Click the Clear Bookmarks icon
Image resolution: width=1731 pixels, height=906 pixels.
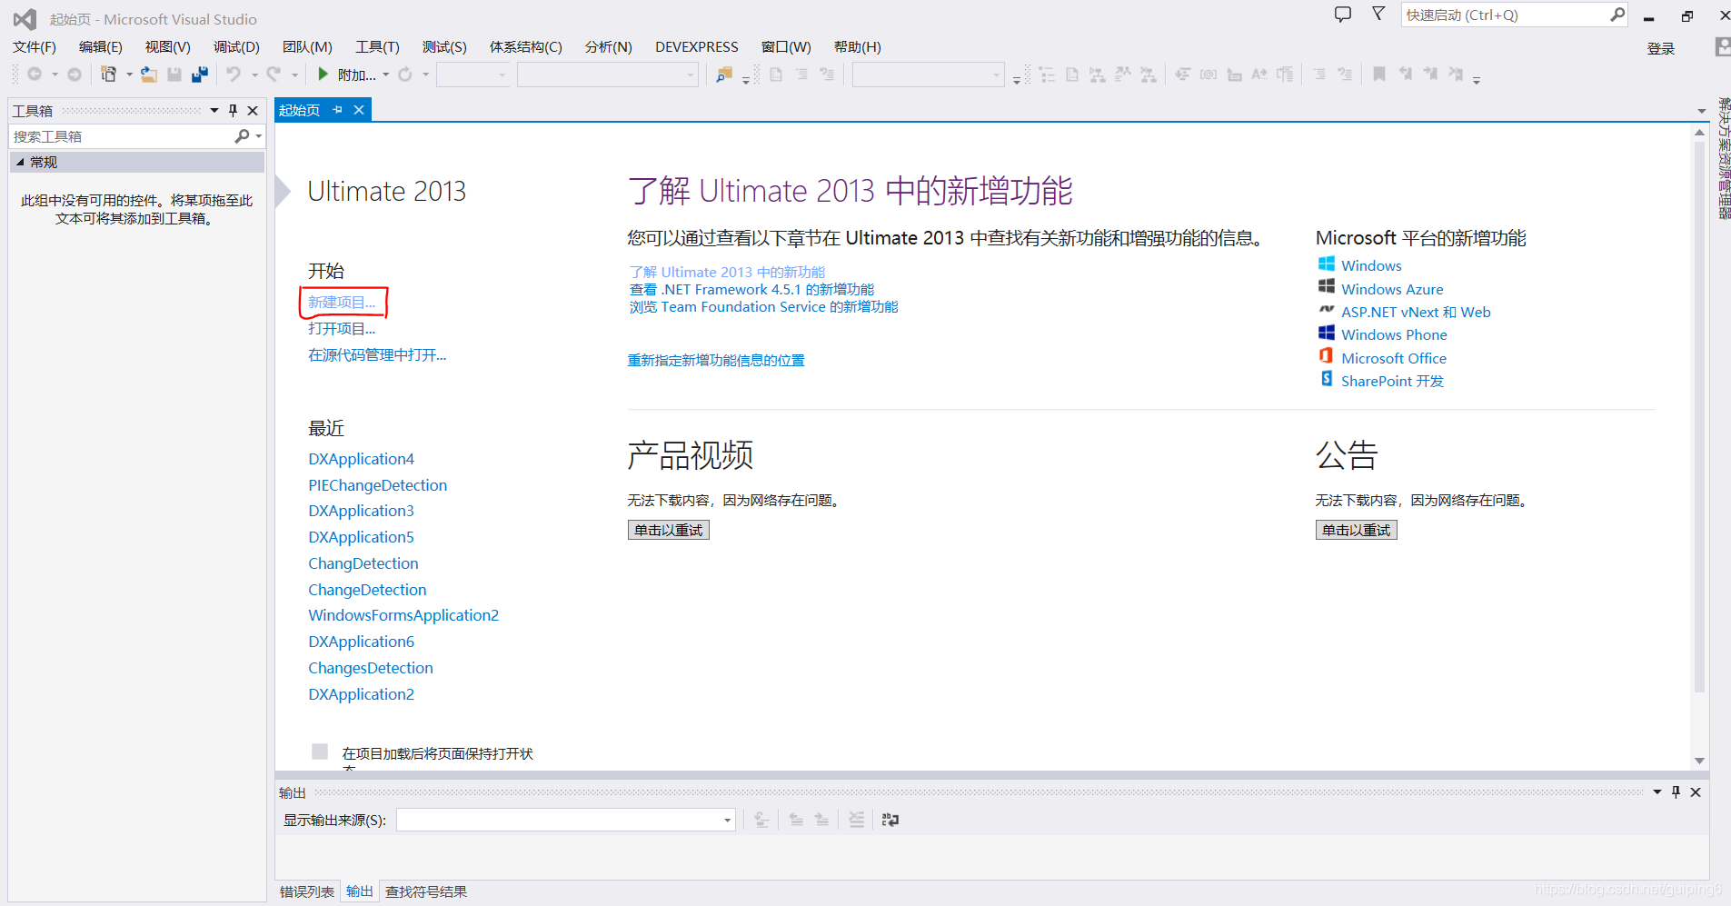pyautogui.click(x=1456, y=75)
